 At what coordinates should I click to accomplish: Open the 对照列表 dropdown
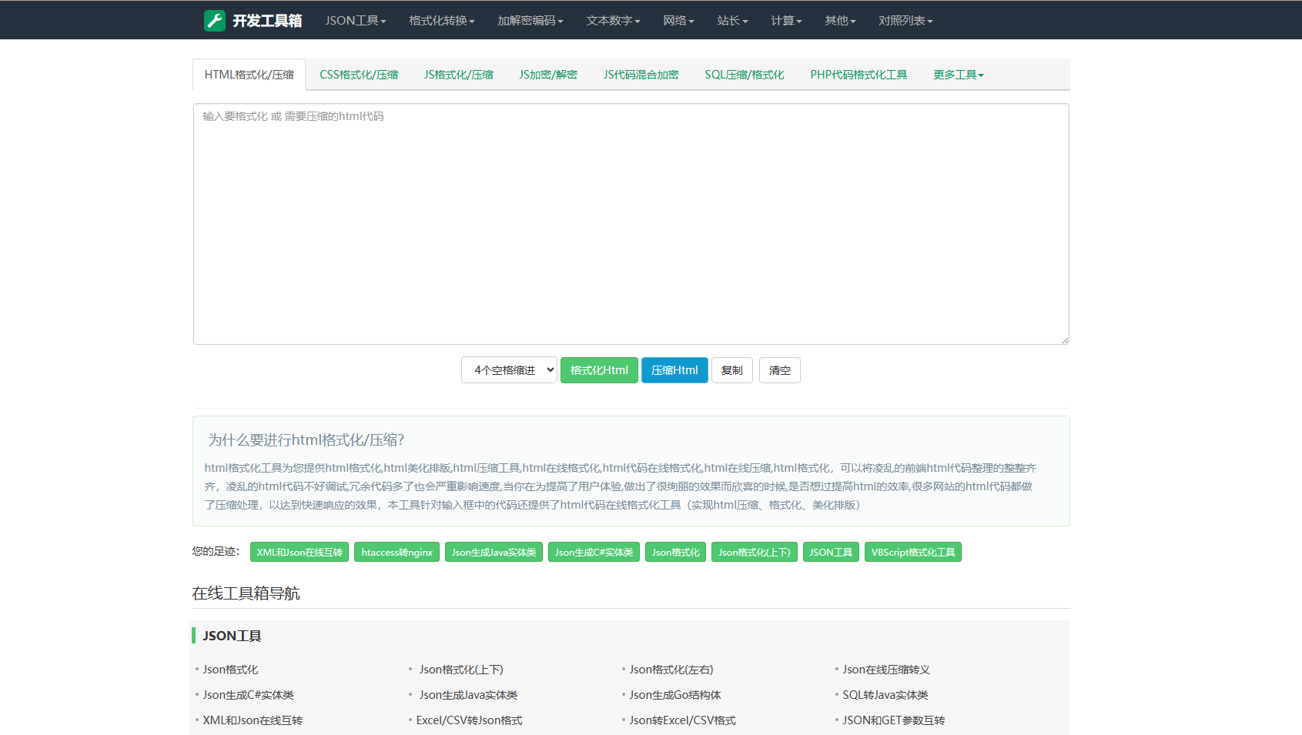pos(905,21)
